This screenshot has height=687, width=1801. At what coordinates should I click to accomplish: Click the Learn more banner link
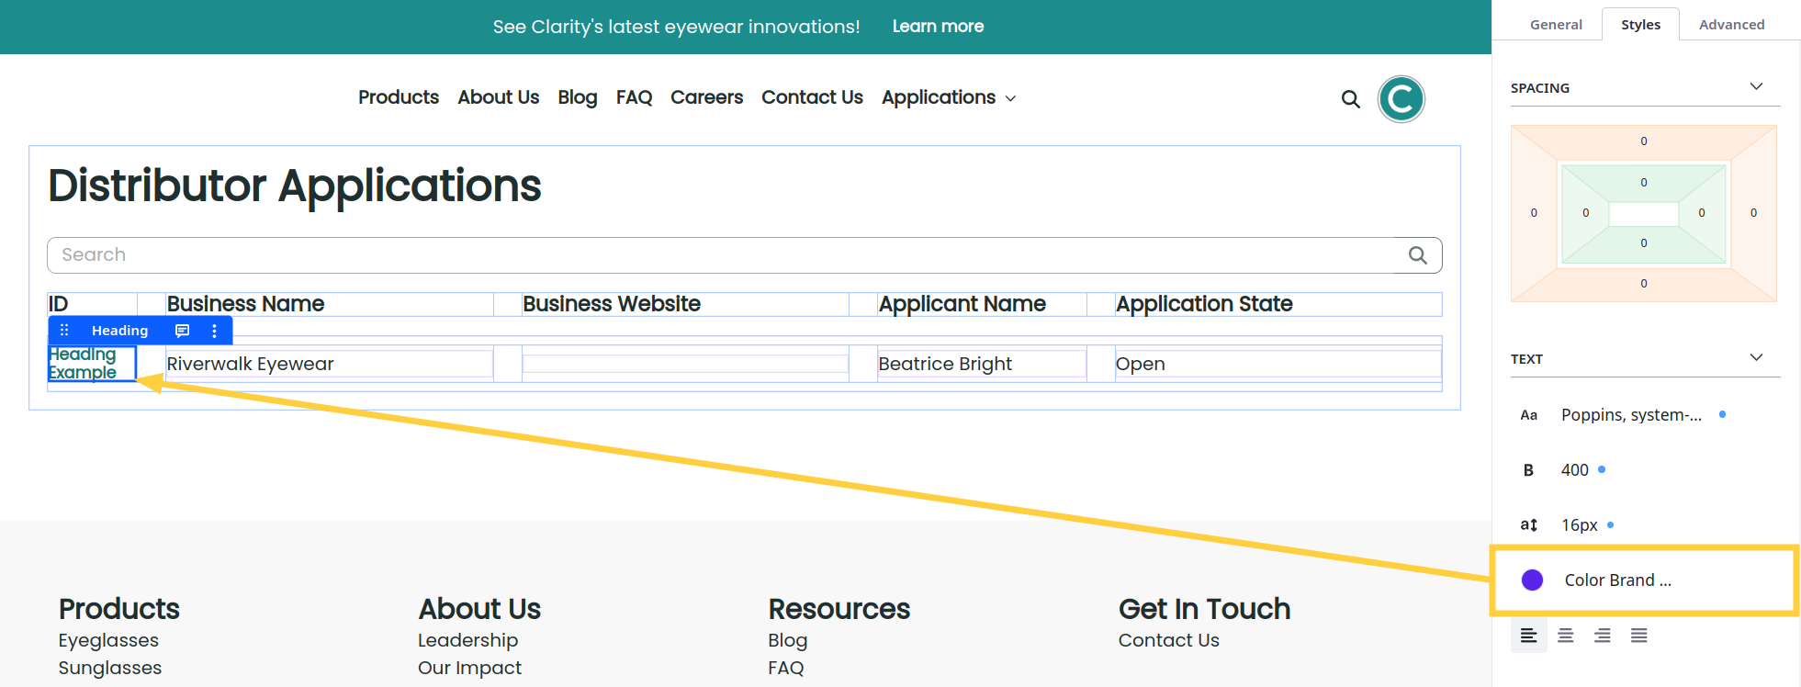click(938, 27)
